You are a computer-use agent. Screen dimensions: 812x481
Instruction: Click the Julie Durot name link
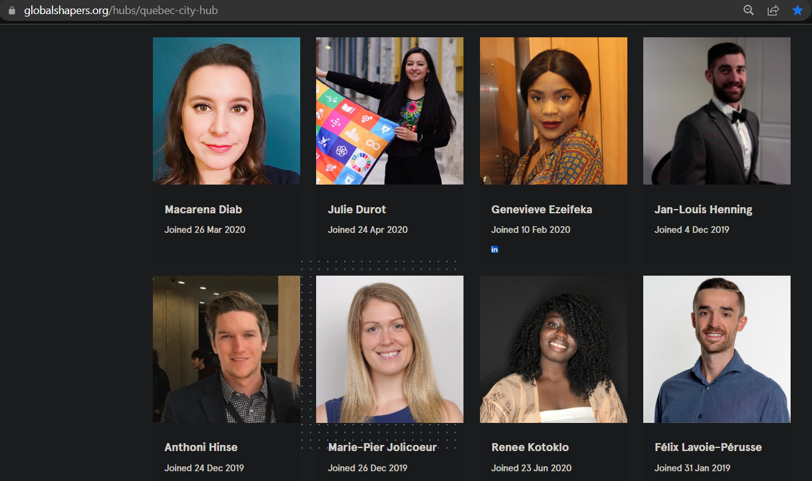coord(357,210)
